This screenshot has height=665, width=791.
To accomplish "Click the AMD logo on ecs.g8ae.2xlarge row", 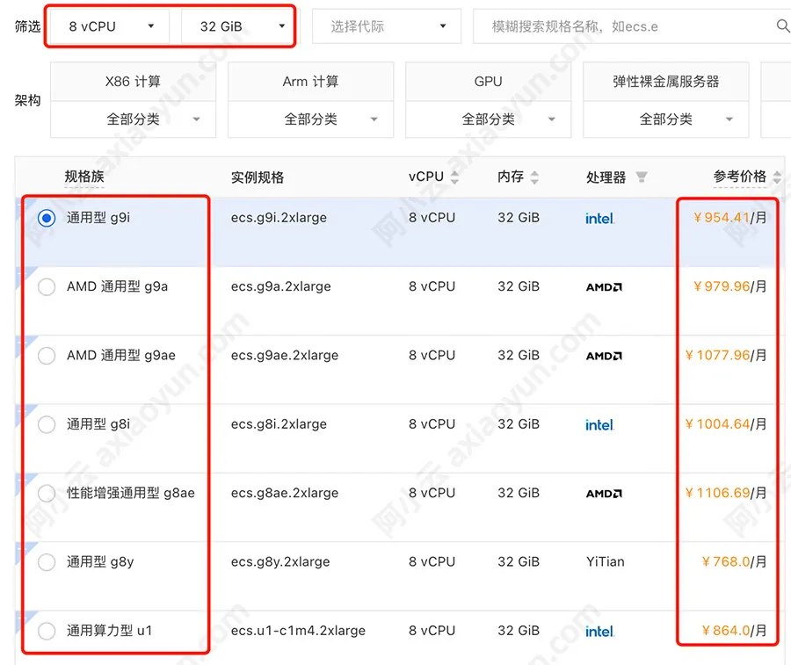I will point(603,494).
